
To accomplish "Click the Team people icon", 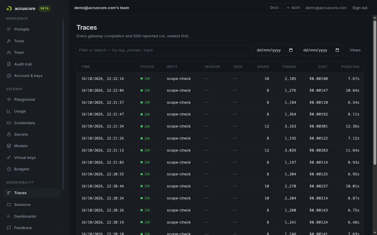I will (9, 53).
